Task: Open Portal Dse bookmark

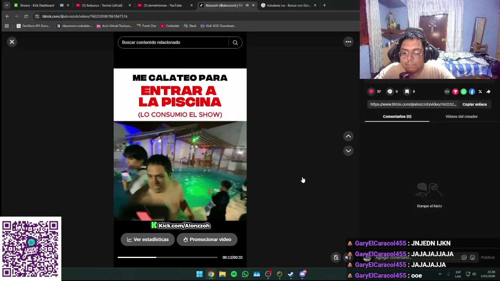Action: pyautogui.click(x=146, y=26)
